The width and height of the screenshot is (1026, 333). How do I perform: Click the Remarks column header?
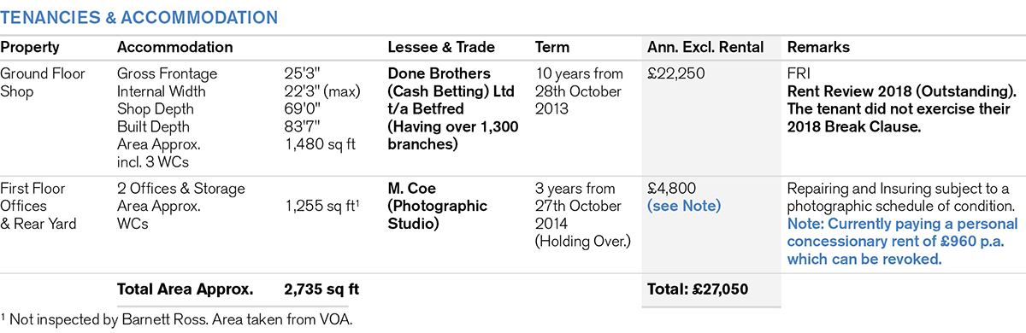coord(817,47)
